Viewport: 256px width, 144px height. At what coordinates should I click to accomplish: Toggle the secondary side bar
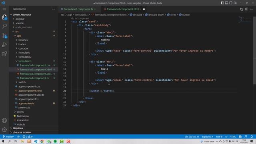click(231, 3)
